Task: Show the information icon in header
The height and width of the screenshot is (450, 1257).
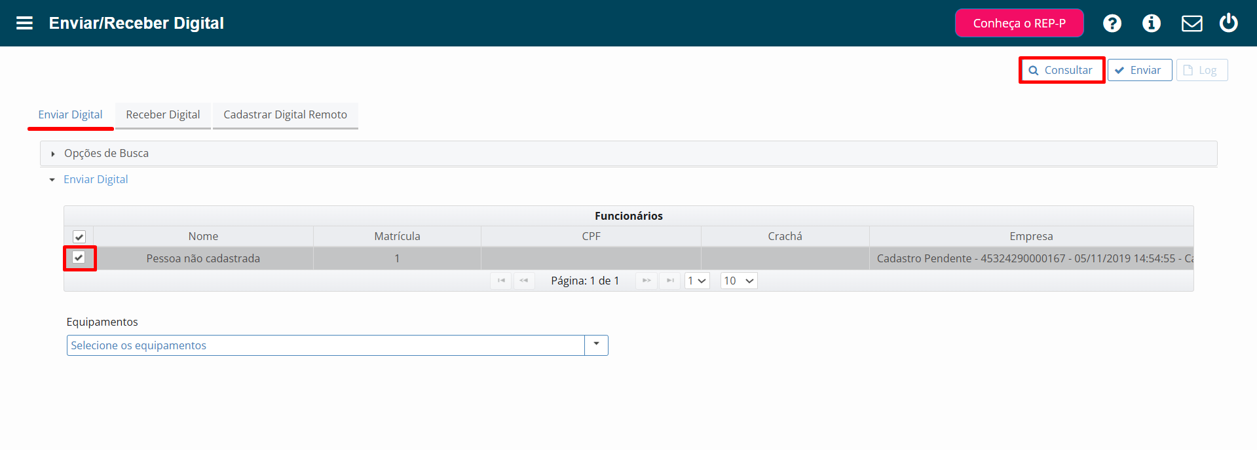Action: [1151, 24]
